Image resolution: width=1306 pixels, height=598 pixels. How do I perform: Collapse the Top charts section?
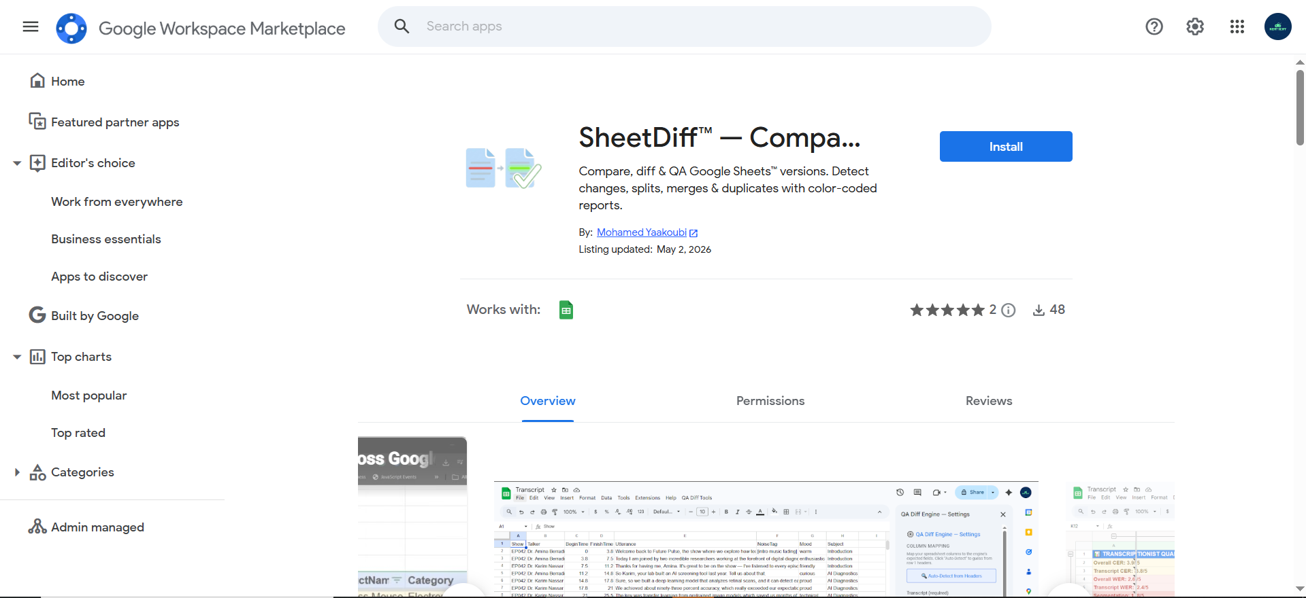(x=17, y=357)
